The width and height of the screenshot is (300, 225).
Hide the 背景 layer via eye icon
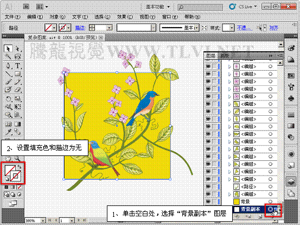click(x=208, y=202)
